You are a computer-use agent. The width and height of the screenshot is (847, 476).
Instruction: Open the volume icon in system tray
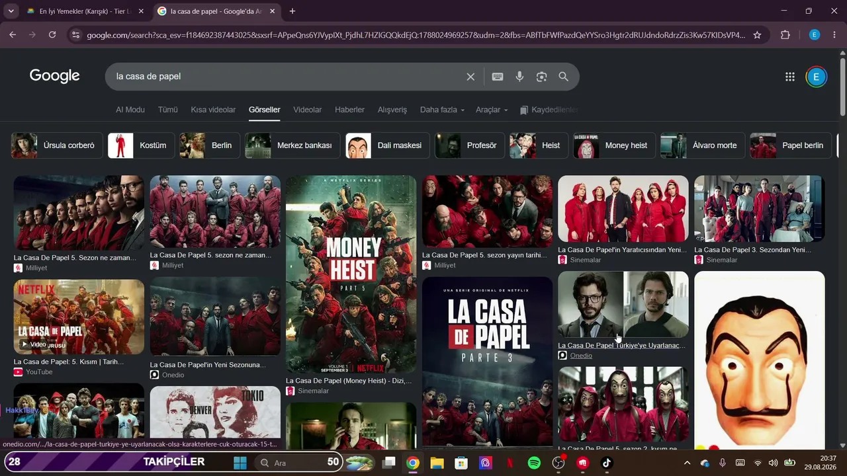pos(773,463)
